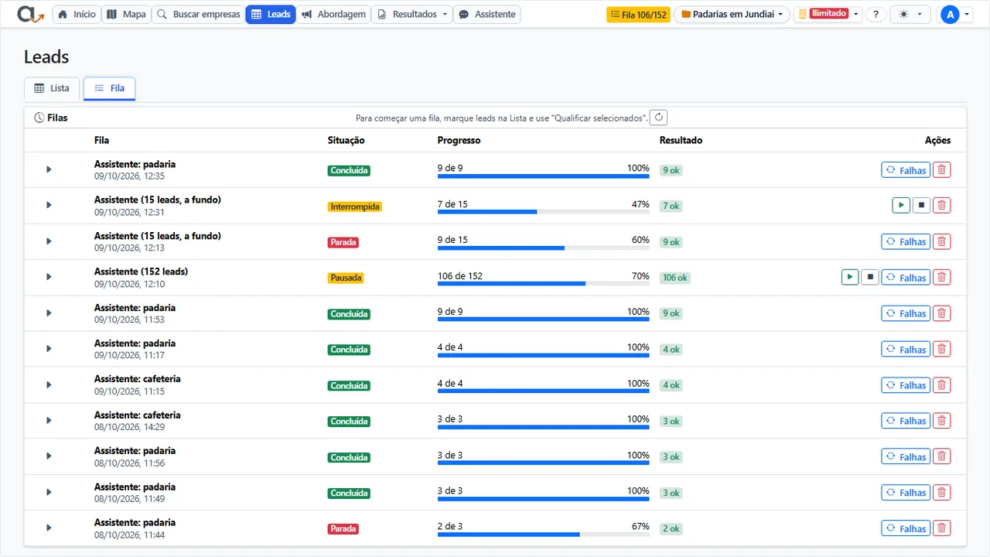This screenshot has width=990, height=557.
Task: Expand the 09/10/2026 11:15 cafeteria row
Action: pos(49,384)
